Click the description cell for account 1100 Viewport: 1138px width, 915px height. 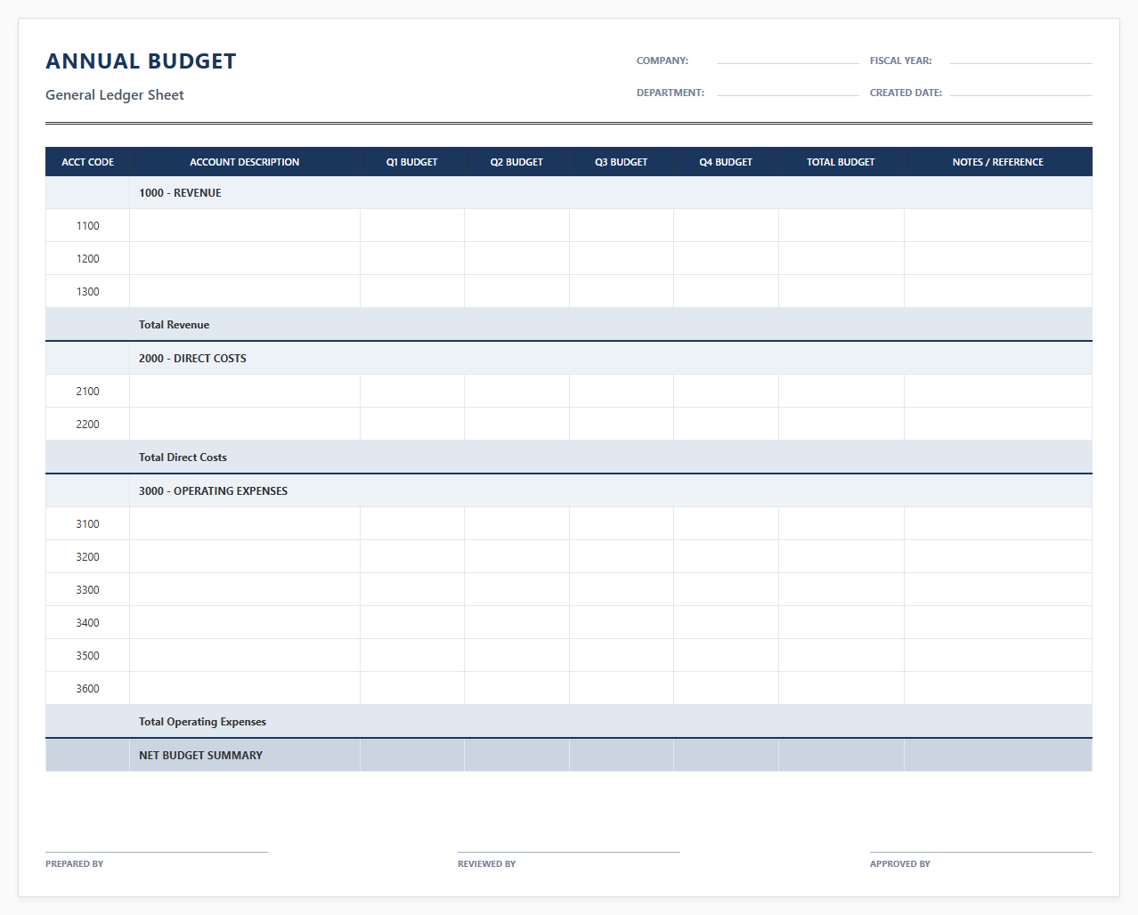(x=245, y=226)
